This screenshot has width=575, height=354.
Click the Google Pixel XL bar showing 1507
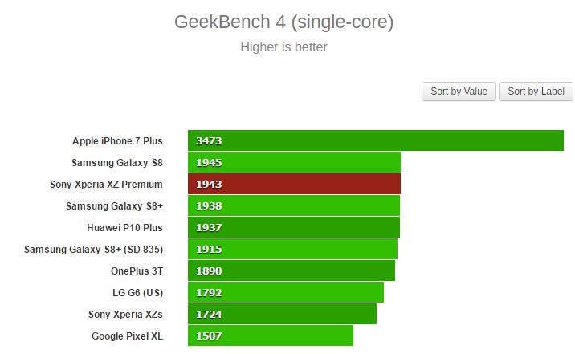(270, 336)
